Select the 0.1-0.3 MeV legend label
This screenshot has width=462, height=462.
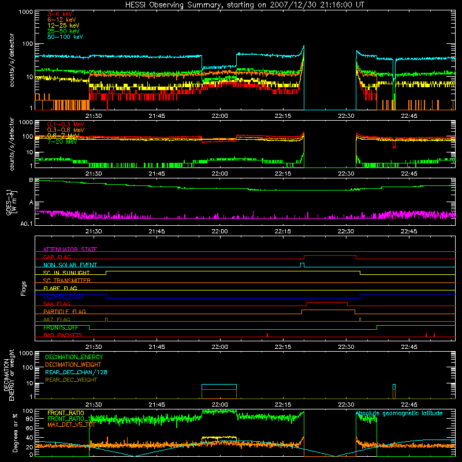[66, 124]
